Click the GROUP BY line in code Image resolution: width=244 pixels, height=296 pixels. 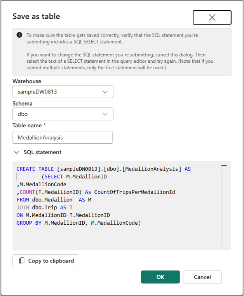pyautogui.click(x=78, y=223)
